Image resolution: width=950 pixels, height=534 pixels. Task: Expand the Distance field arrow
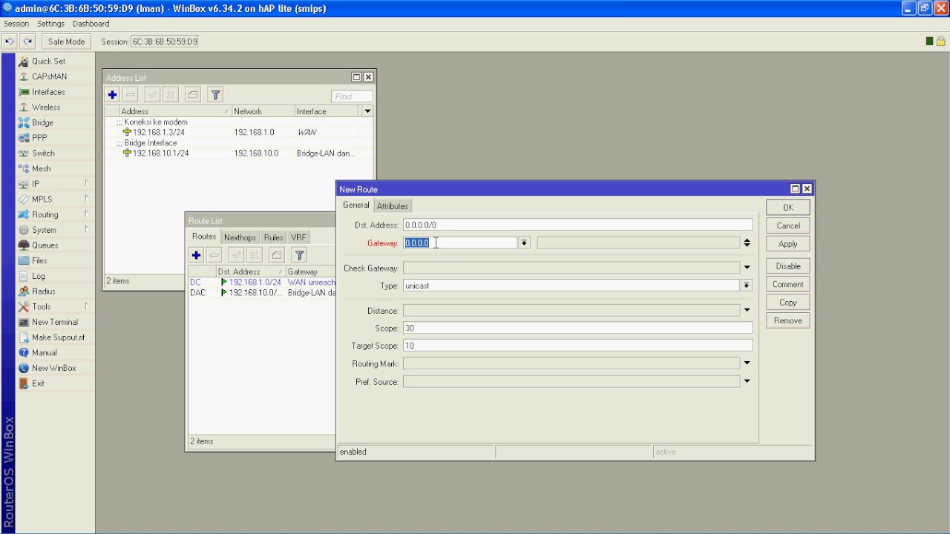click(x=747, y=310)
